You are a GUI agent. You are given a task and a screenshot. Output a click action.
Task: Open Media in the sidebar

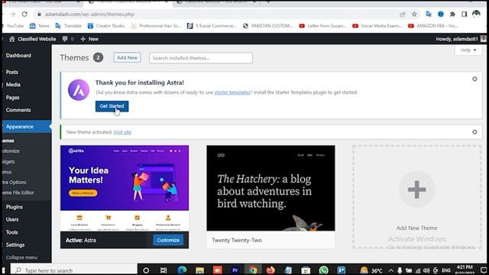(x=13, y=85)
